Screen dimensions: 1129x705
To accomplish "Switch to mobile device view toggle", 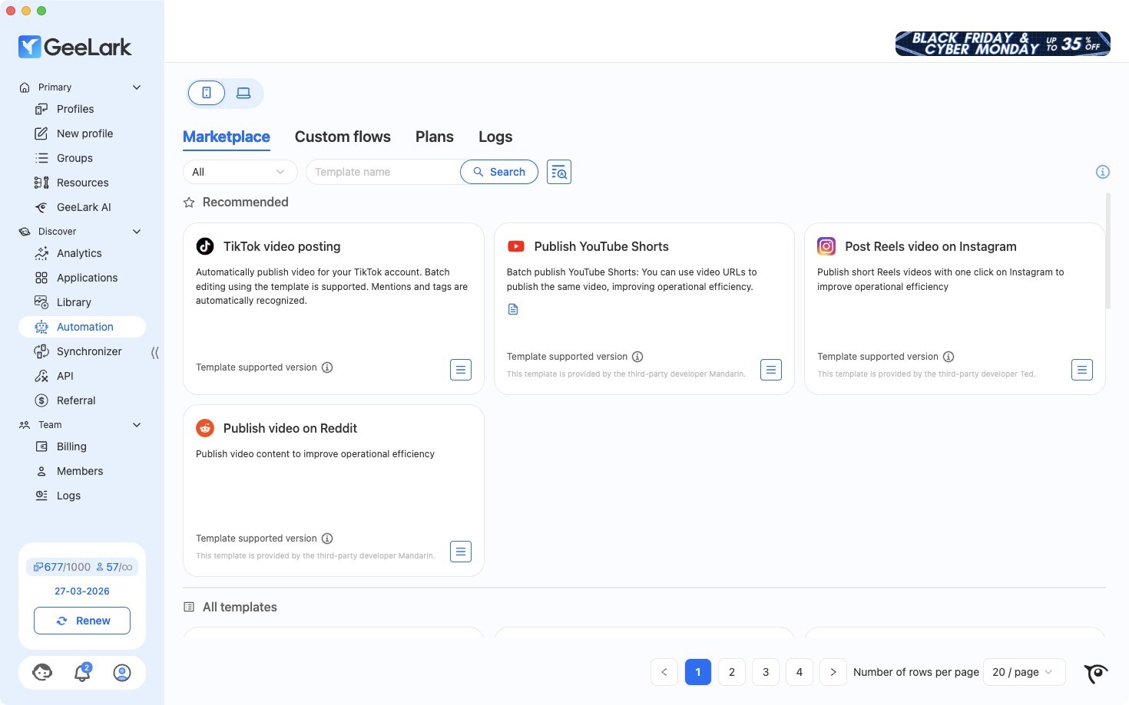I will coord(206,92).
